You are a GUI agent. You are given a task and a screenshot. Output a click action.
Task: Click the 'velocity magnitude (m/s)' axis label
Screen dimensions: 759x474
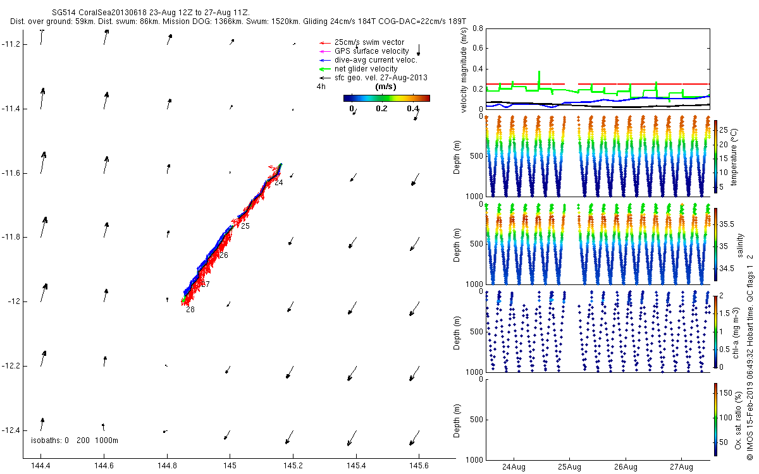click(x=464, y=69)
